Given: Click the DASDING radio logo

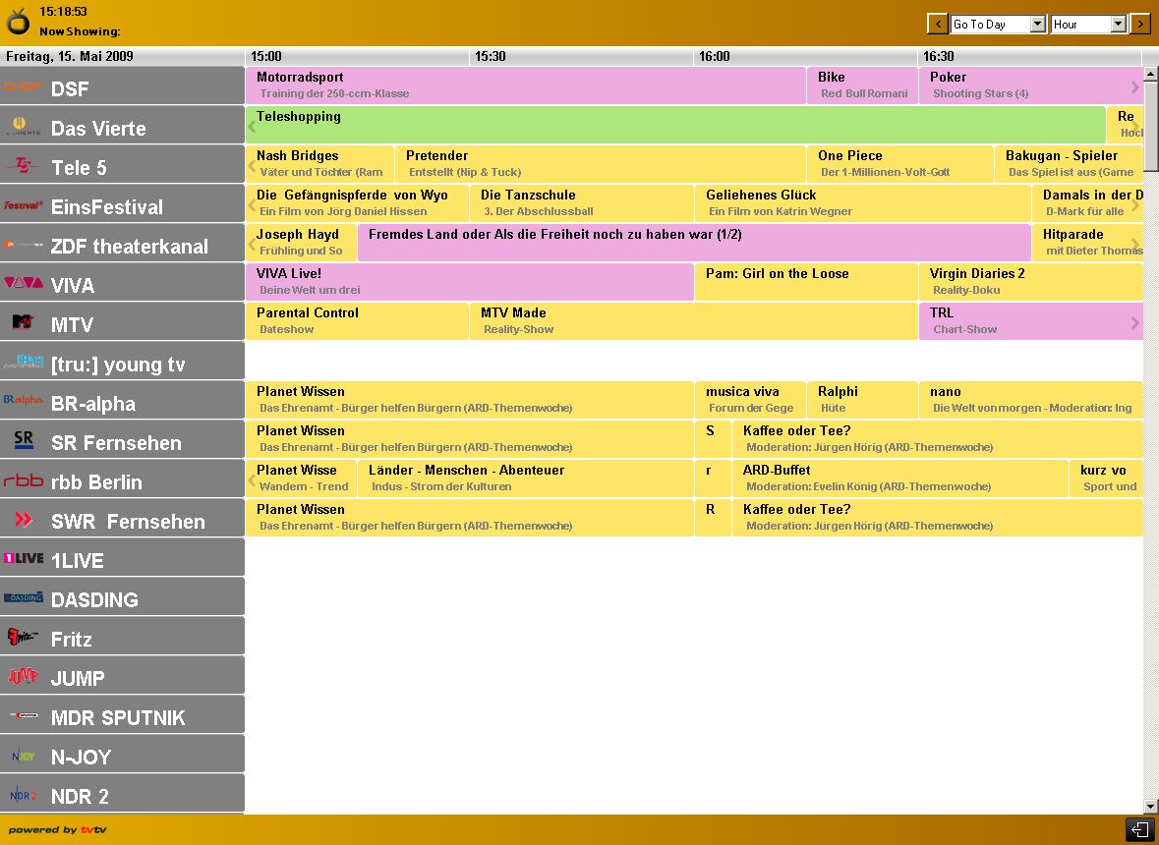Looking at the screenshot, I should click(x=23, y=598).
